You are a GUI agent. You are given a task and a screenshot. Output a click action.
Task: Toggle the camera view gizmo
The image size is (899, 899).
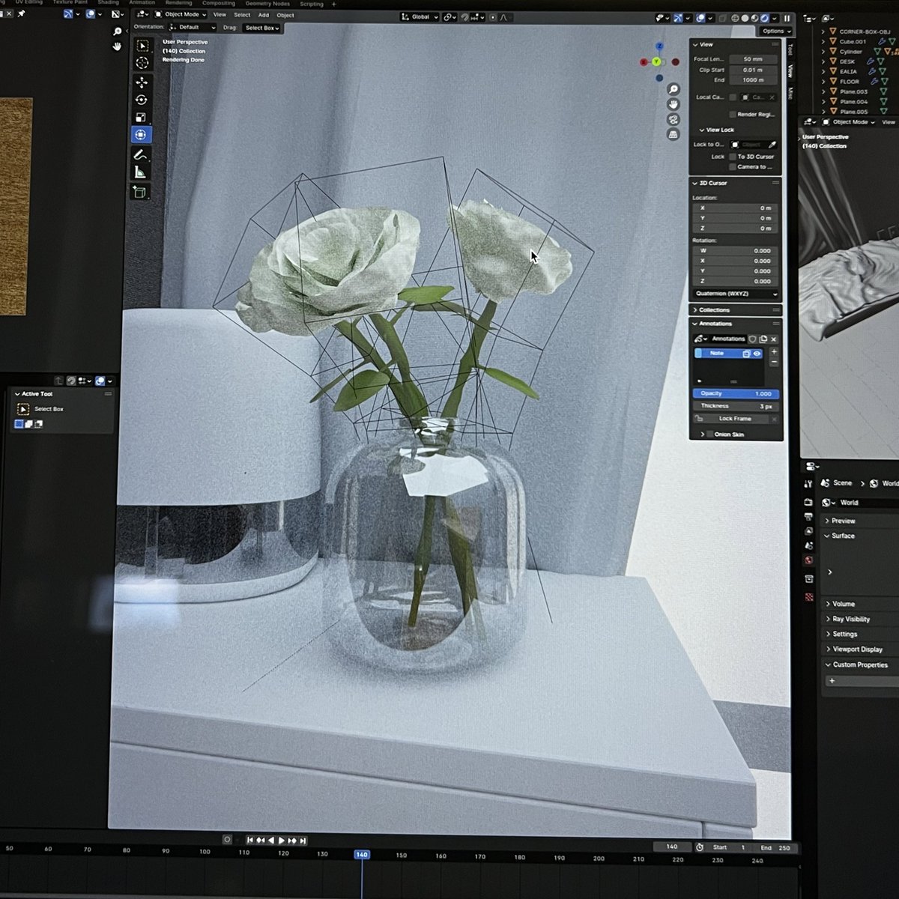[x=674, y=120]
